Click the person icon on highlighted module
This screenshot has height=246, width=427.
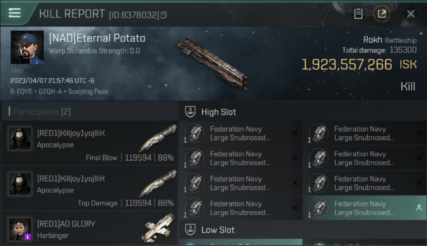point(419,208)
